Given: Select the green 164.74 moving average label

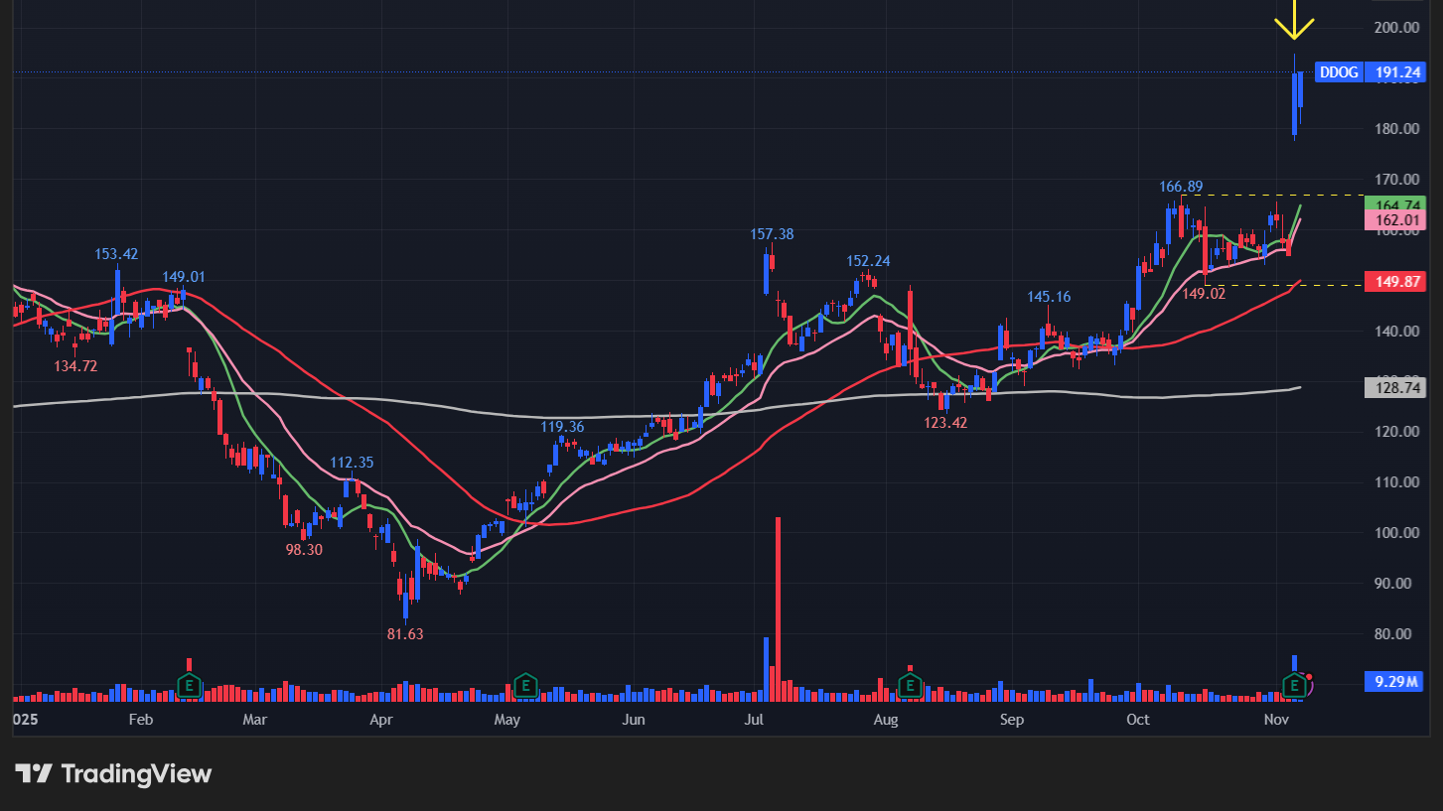Looking at the screenshot, I should click(x=1395, y=205).
